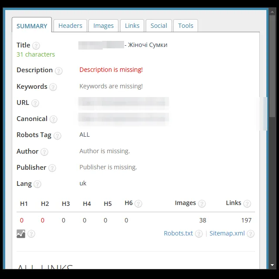Screen dimensions: 279x279
Task: Open help icon next to Publisher
Action: pos(52,168)
